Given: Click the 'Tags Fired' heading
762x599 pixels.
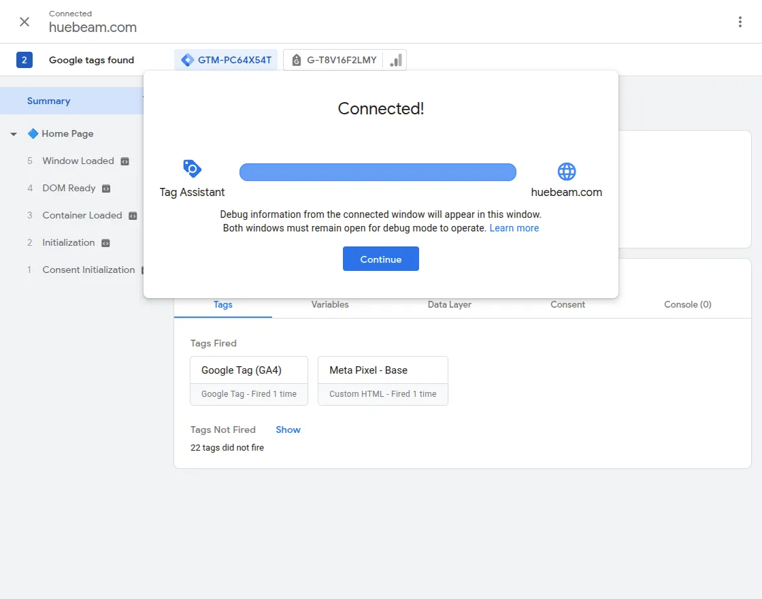Looking at the screenshot, I should tap(214, 343).
